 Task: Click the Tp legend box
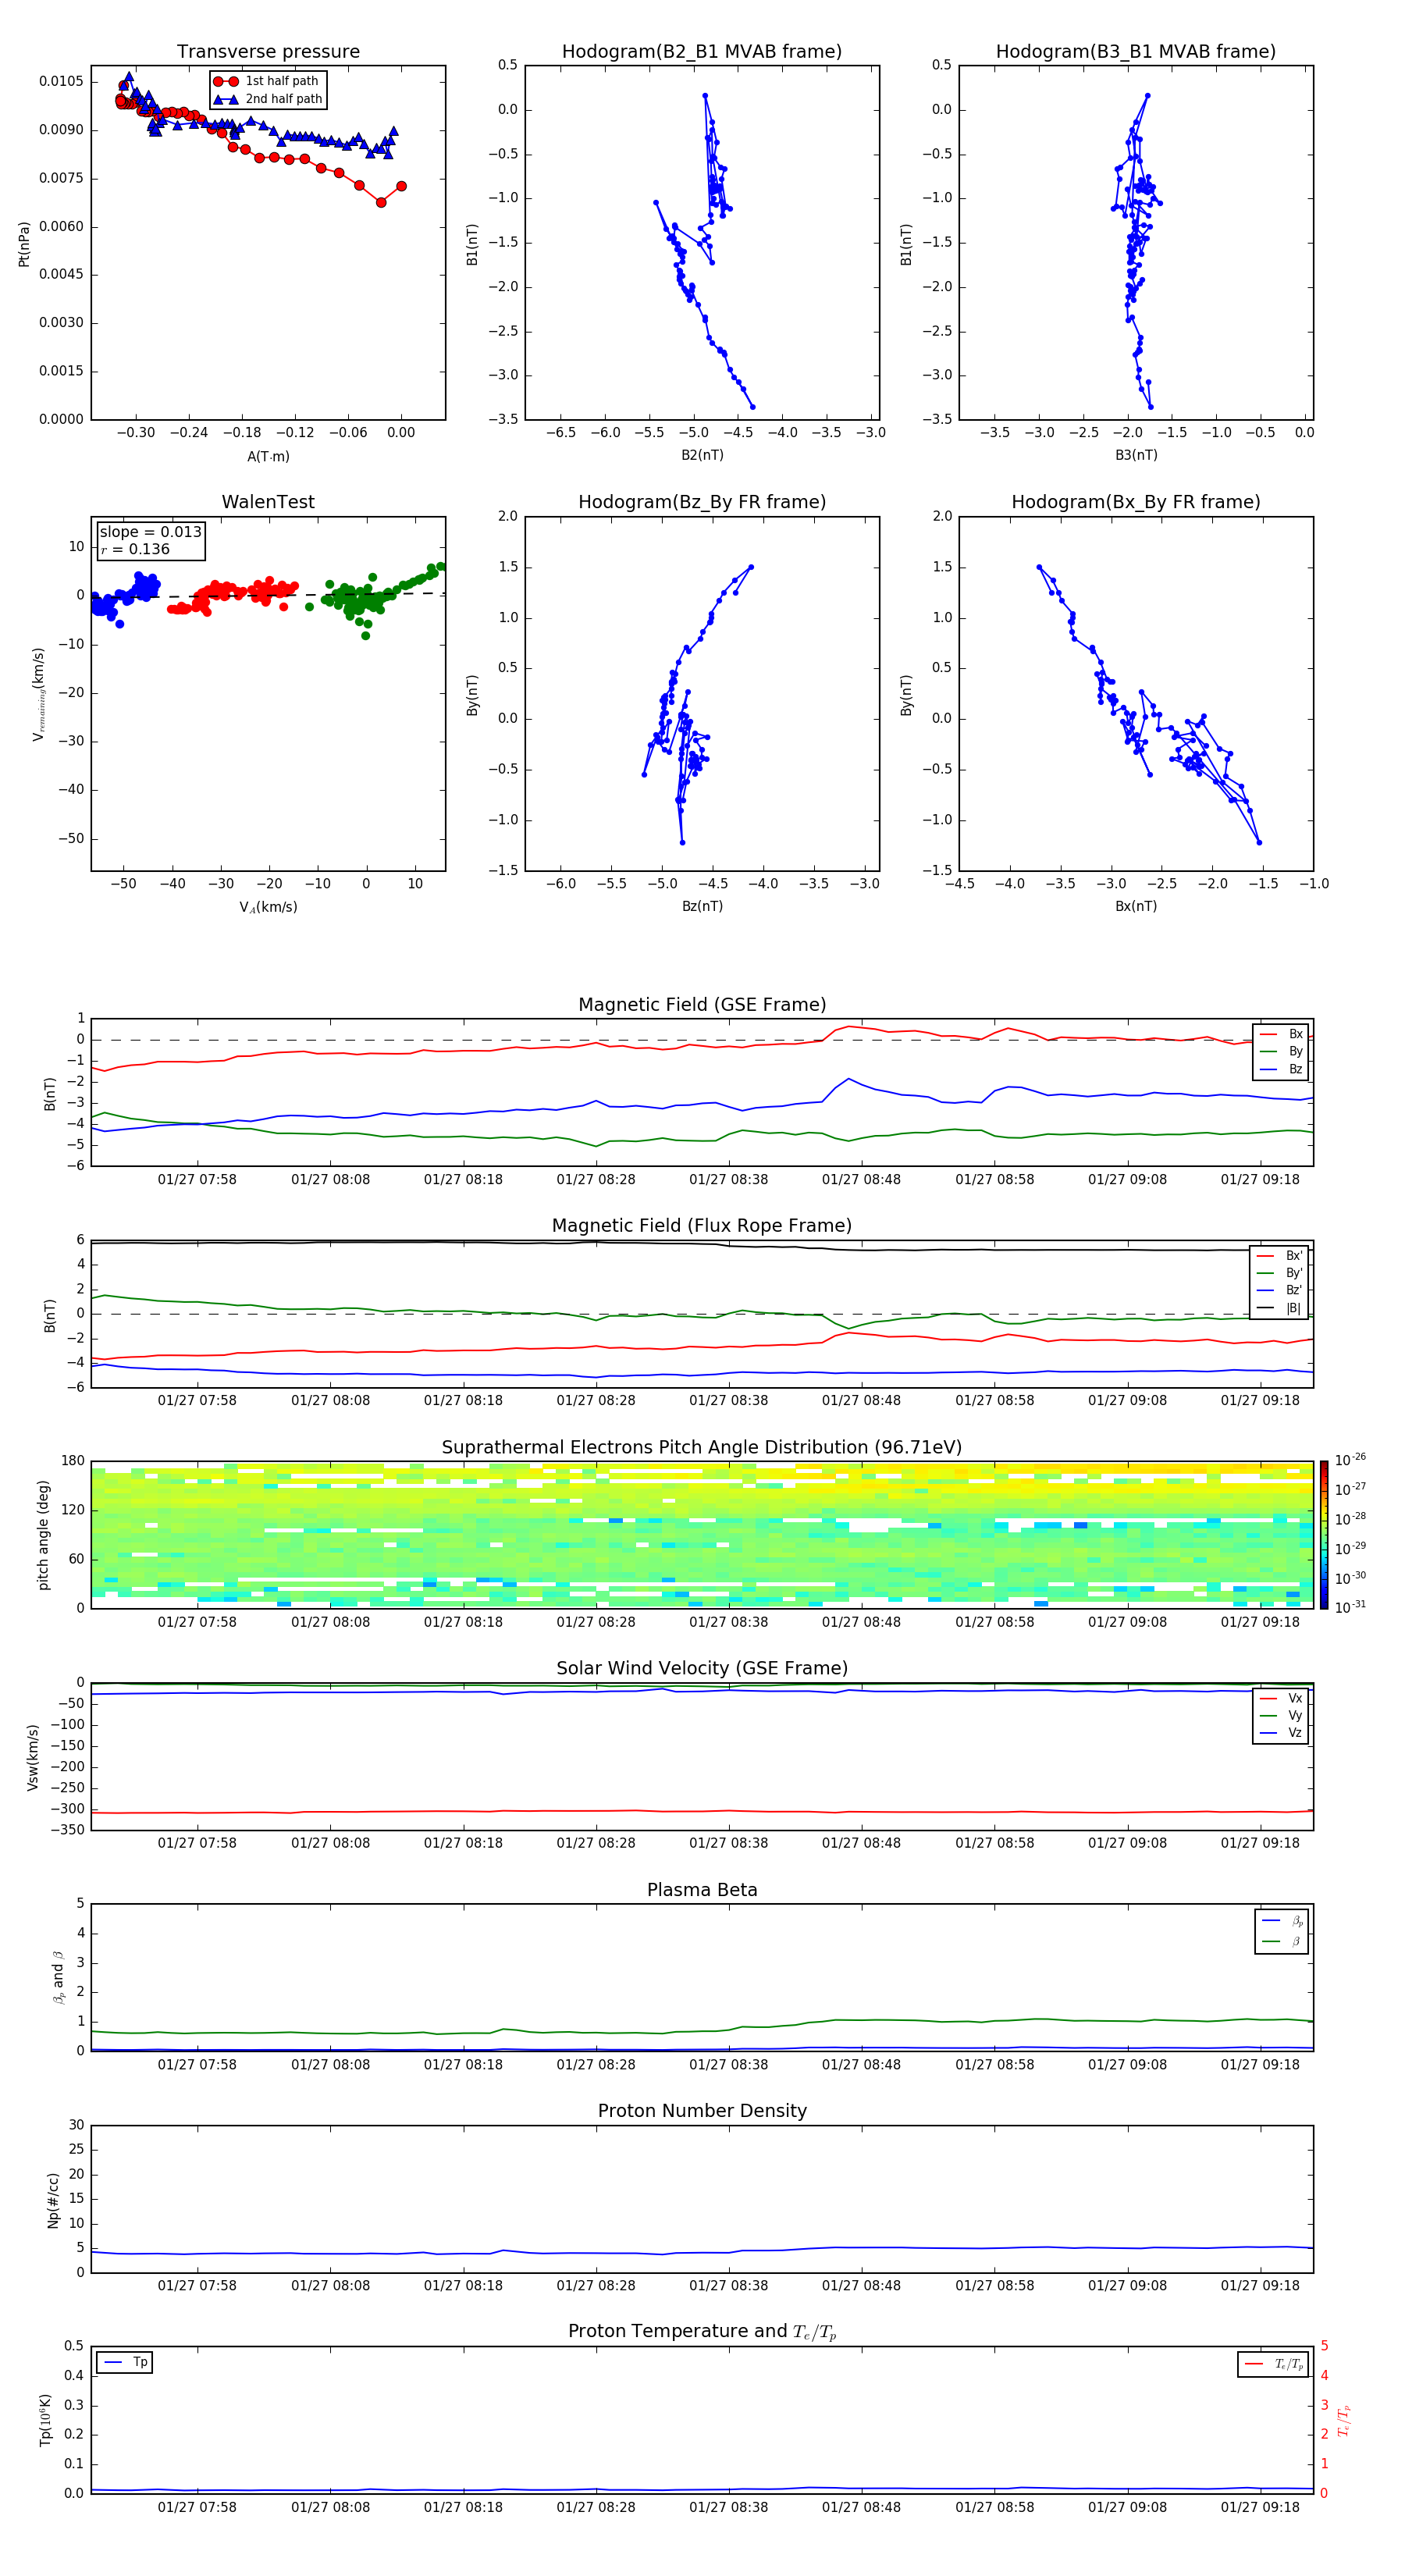point(125,2362)
